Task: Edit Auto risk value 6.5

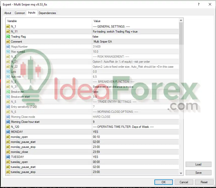Action: coord(135,77)
